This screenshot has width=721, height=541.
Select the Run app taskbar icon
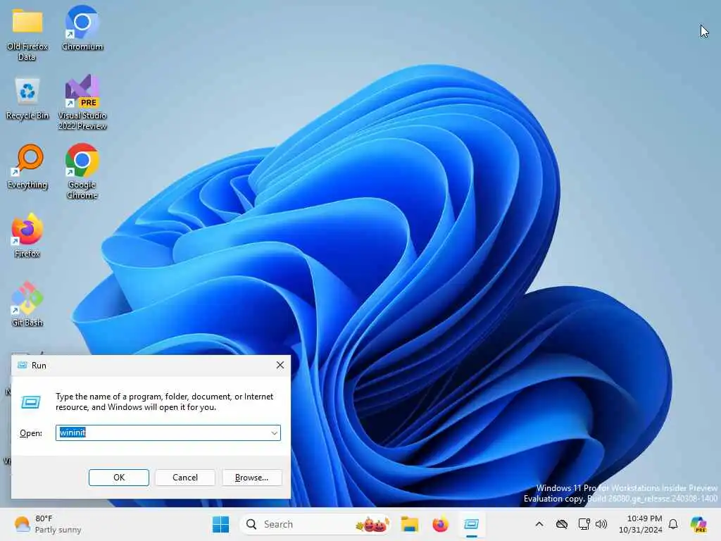pyautogui.click(x=472, y=524)
